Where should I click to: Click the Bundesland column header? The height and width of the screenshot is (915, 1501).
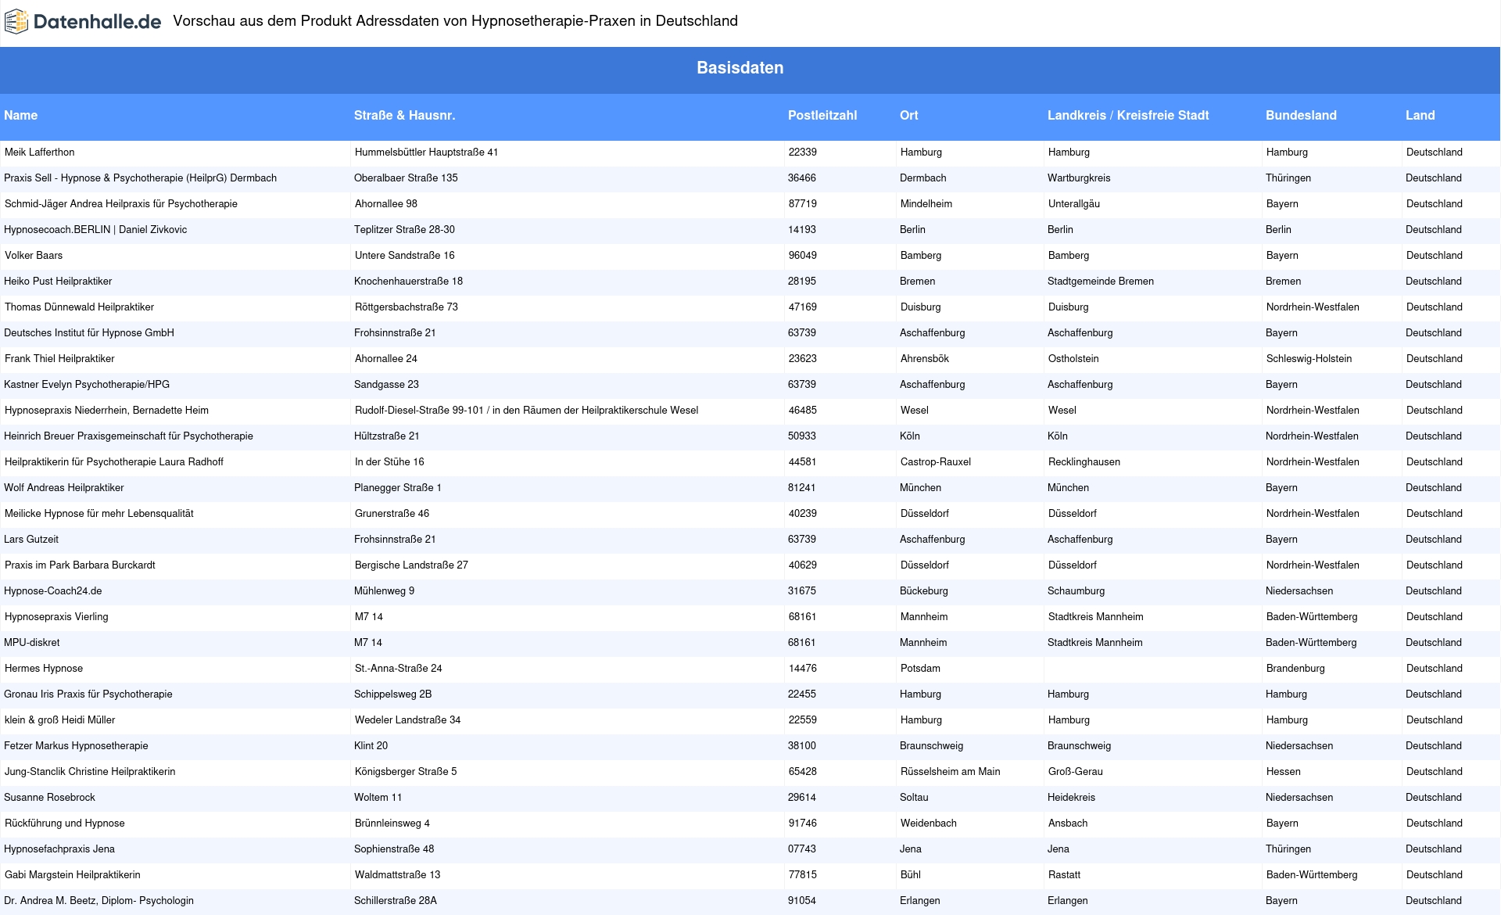click(x=1301, y=115)
